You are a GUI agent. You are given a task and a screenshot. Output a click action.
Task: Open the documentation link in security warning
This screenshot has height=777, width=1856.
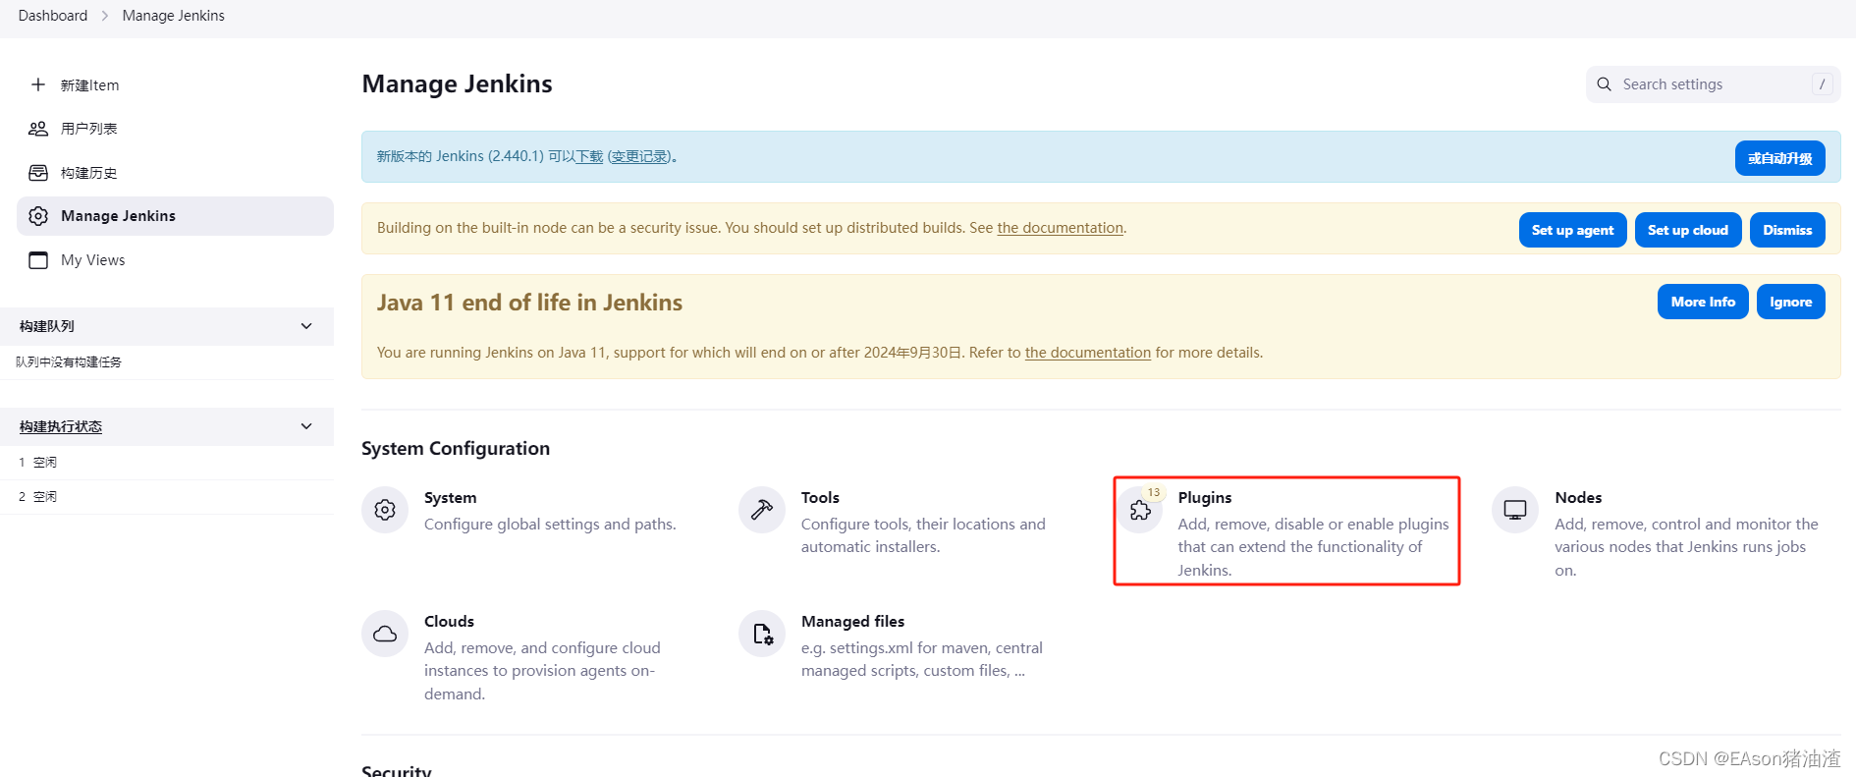pyautogui.click(x=1060, y=228)
